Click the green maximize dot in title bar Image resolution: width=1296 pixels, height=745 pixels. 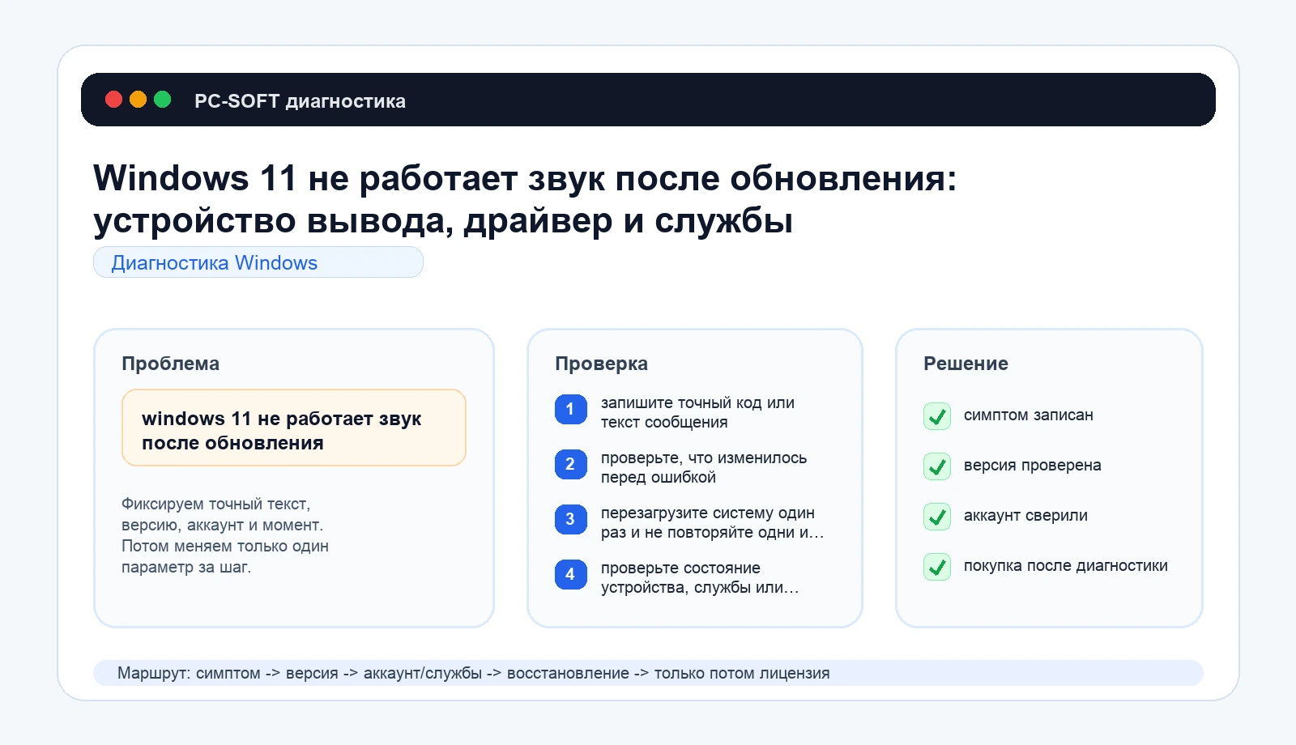(x=163, y=100)
